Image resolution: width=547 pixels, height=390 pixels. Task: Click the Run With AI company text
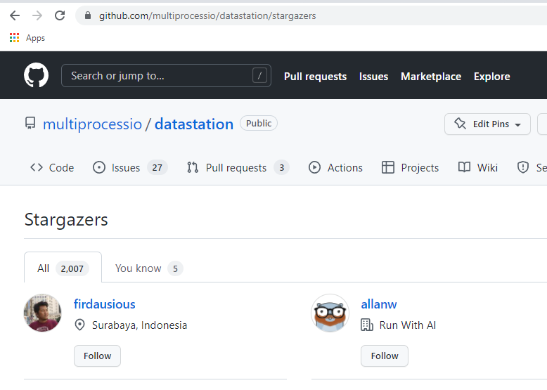(x=408, y=325)
